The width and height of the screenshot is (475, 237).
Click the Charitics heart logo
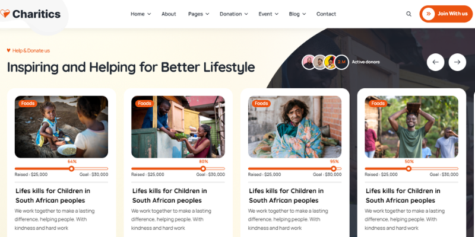(5, 14)
